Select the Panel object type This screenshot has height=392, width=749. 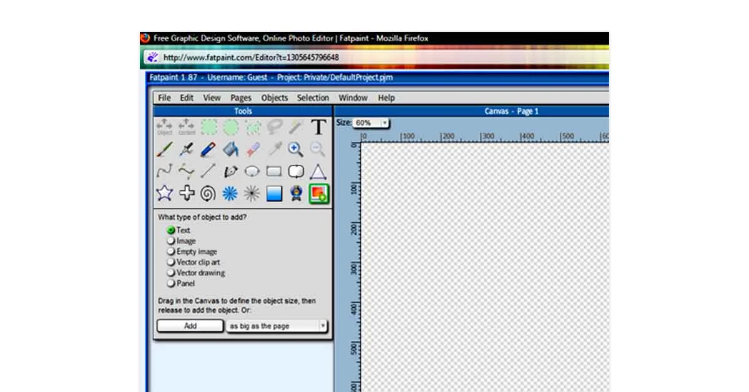click(171, 283)
